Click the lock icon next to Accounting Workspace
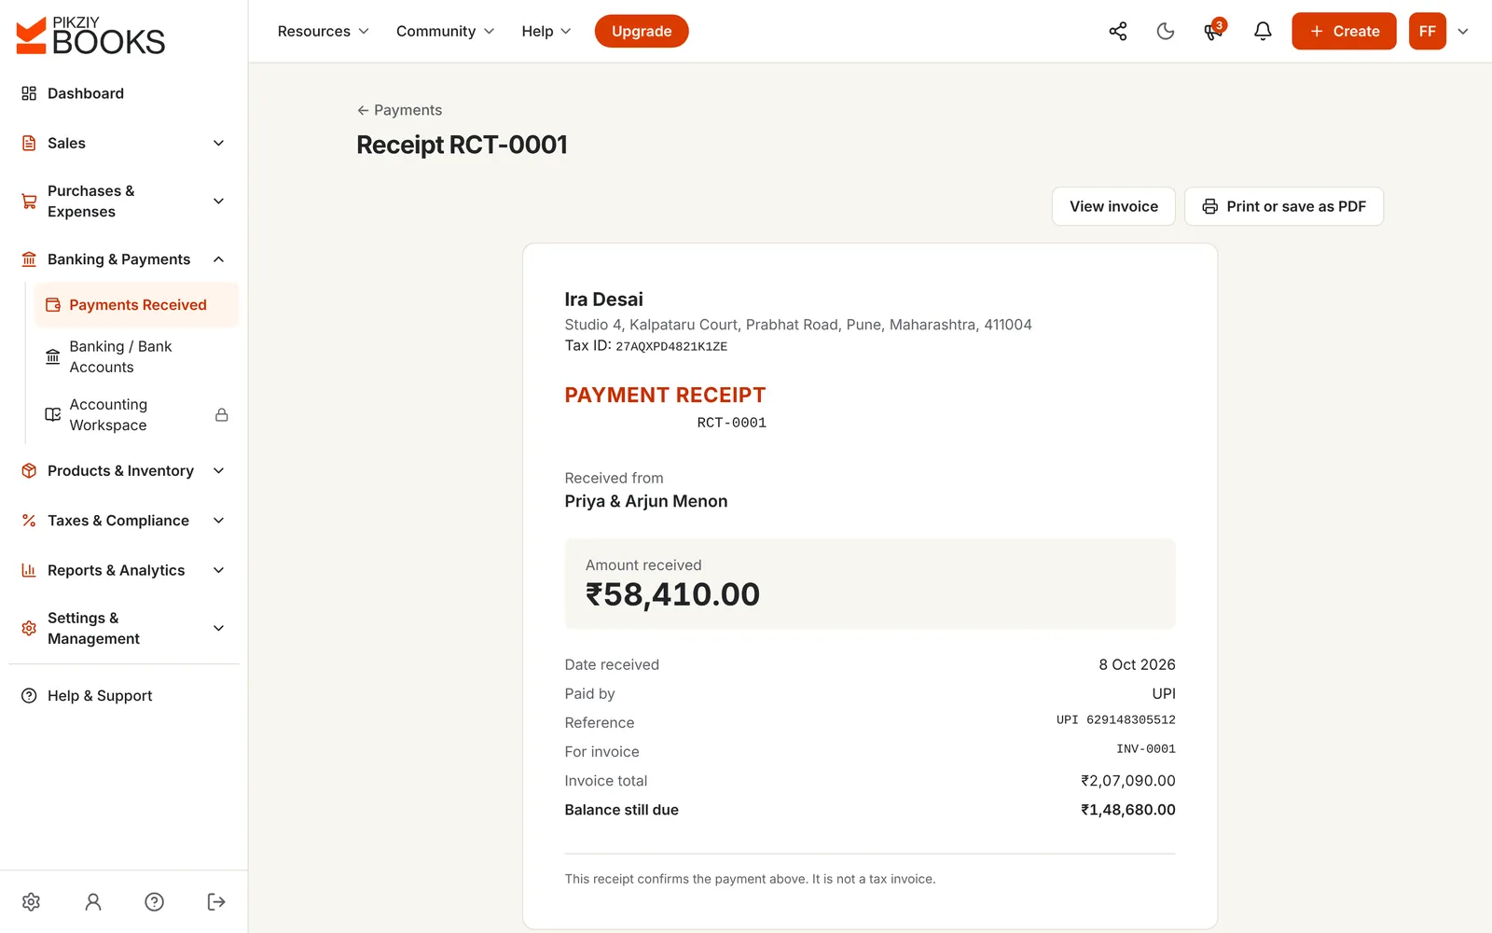 point(222,415)
